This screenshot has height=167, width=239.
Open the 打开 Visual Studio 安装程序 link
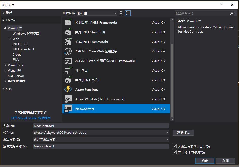click(31, 118)
